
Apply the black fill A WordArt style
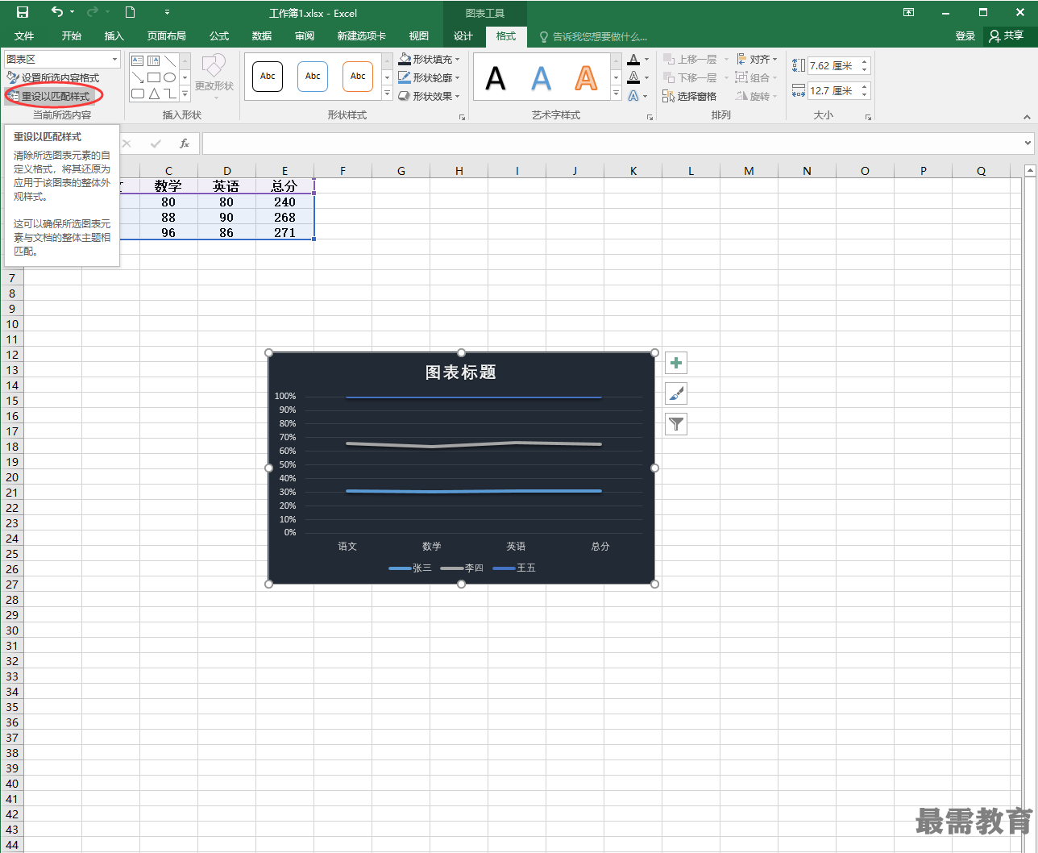[x=496, y=78]
